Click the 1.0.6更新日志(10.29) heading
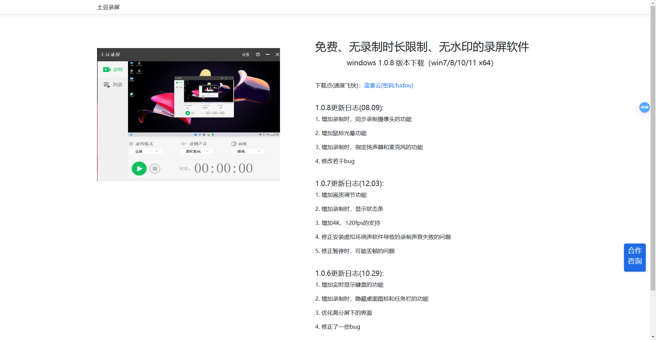Screen dimensions: 656x340 pyautogui.click(x=349, y=273)
